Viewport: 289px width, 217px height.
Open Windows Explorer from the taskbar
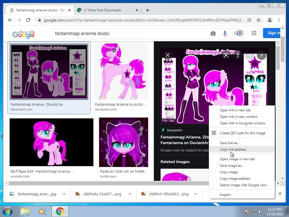pos(25,212)
